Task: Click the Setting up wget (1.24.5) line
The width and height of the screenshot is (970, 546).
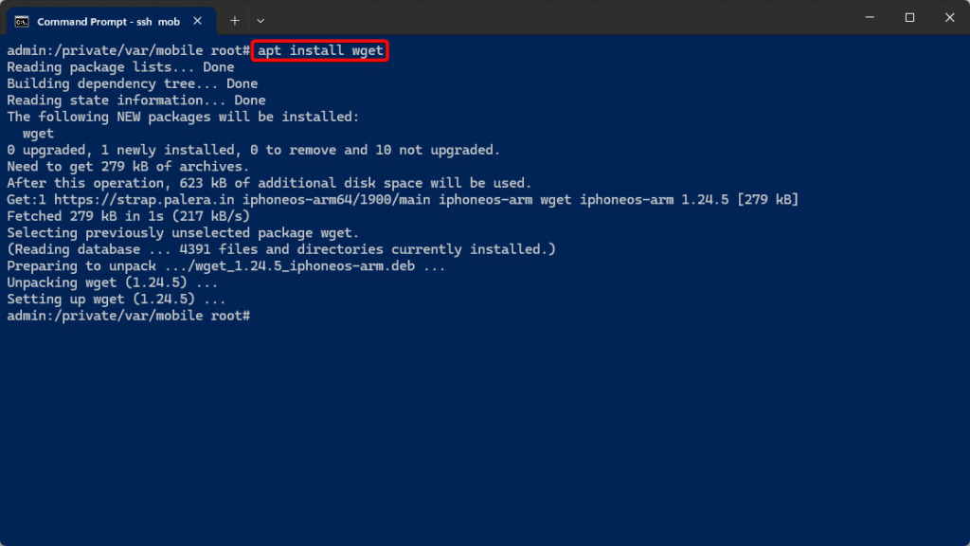Action: 117,299
